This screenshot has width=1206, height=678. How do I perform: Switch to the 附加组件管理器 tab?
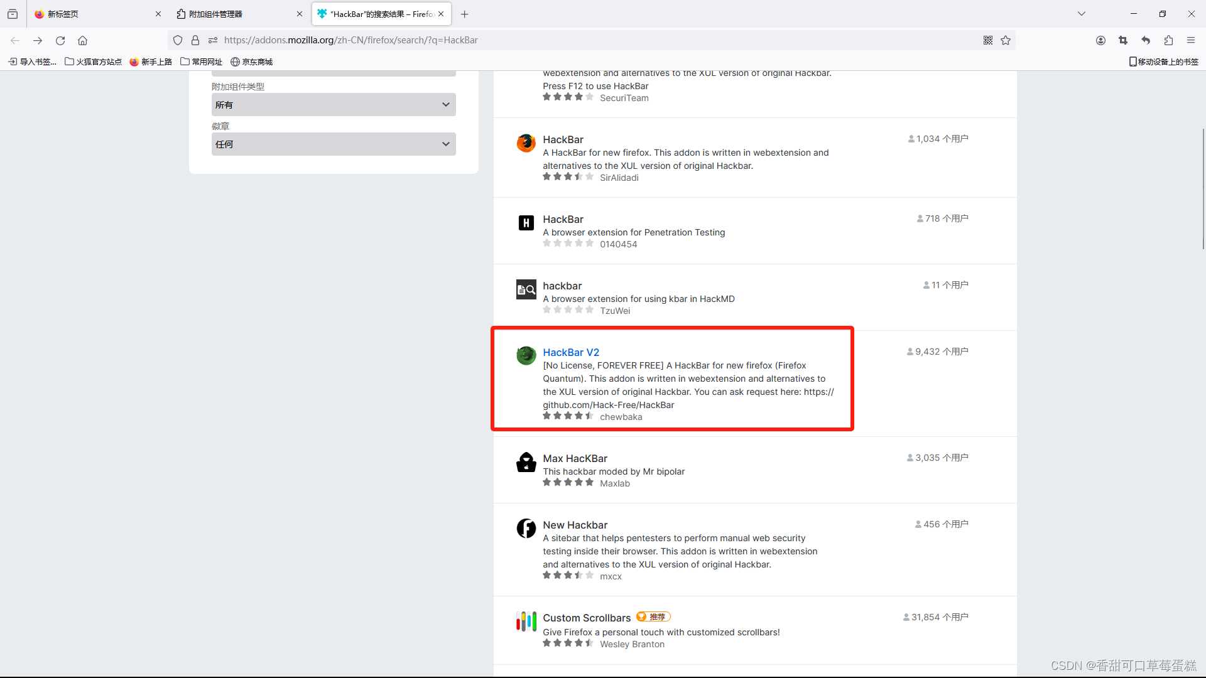point(239,14)
